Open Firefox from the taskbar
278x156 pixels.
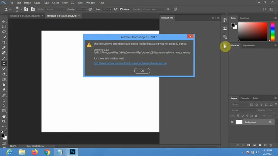[35, 152]
